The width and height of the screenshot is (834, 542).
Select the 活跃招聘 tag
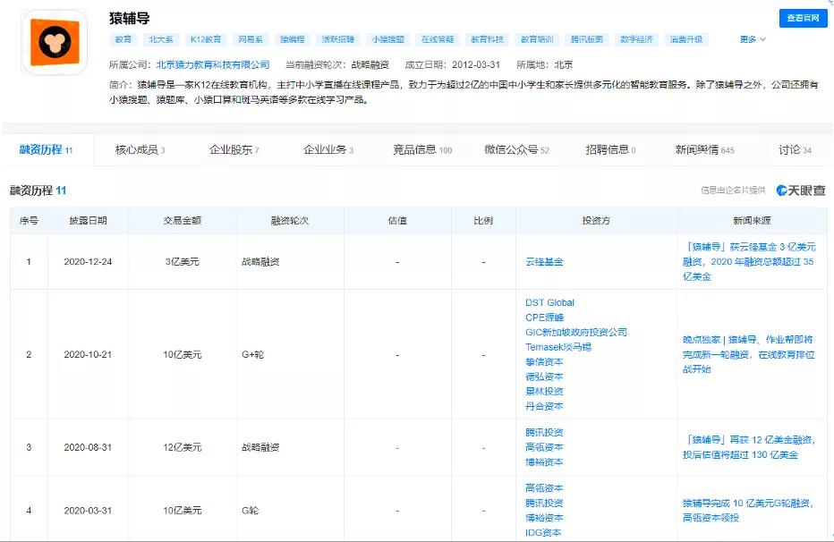[338, 39]
